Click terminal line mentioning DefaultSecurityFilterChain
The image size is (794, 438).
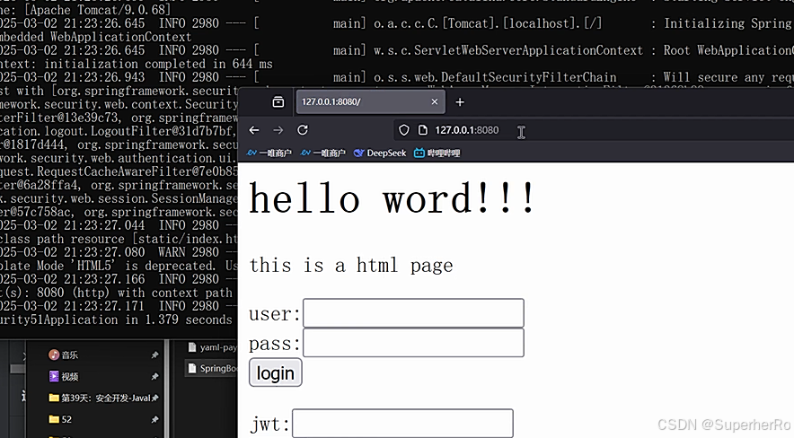(397, 77)
